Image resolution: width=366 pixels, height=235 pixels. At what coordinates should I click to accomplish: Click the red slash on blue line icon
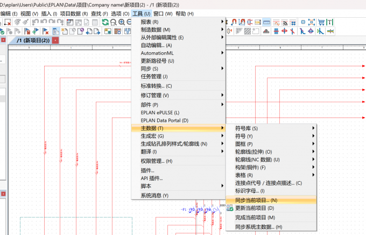(x=292, y=31)
